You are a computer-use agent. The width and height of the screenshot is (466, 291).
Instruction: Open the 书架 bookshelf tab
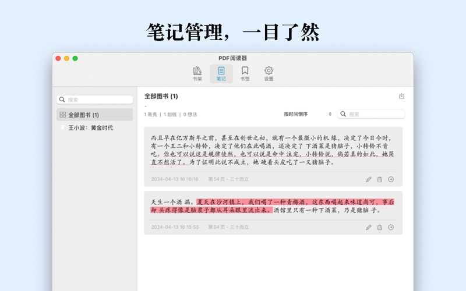tap(197, 73)
